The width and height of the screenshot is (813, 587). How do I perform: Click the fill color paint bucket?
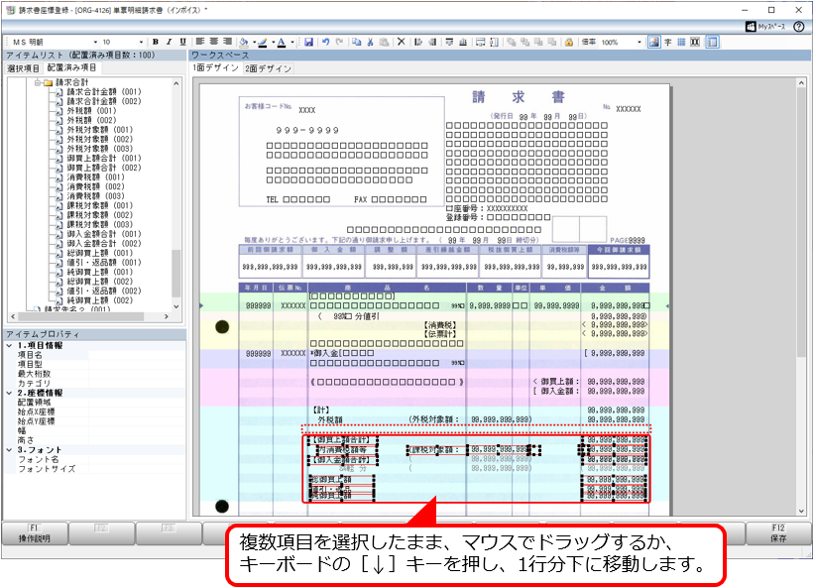(244, 42)
